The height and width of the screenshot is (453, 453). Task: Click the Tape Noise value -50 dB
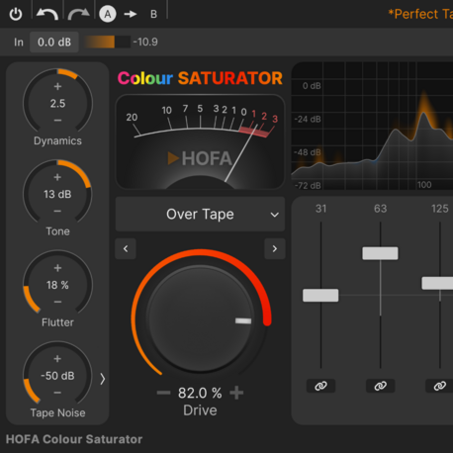pos(57,376)
